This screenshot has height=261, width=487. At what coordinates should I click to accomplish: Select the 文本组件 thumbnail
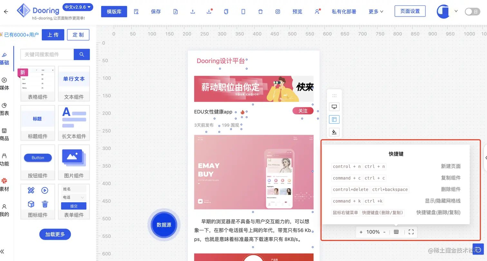click(74, 83)
